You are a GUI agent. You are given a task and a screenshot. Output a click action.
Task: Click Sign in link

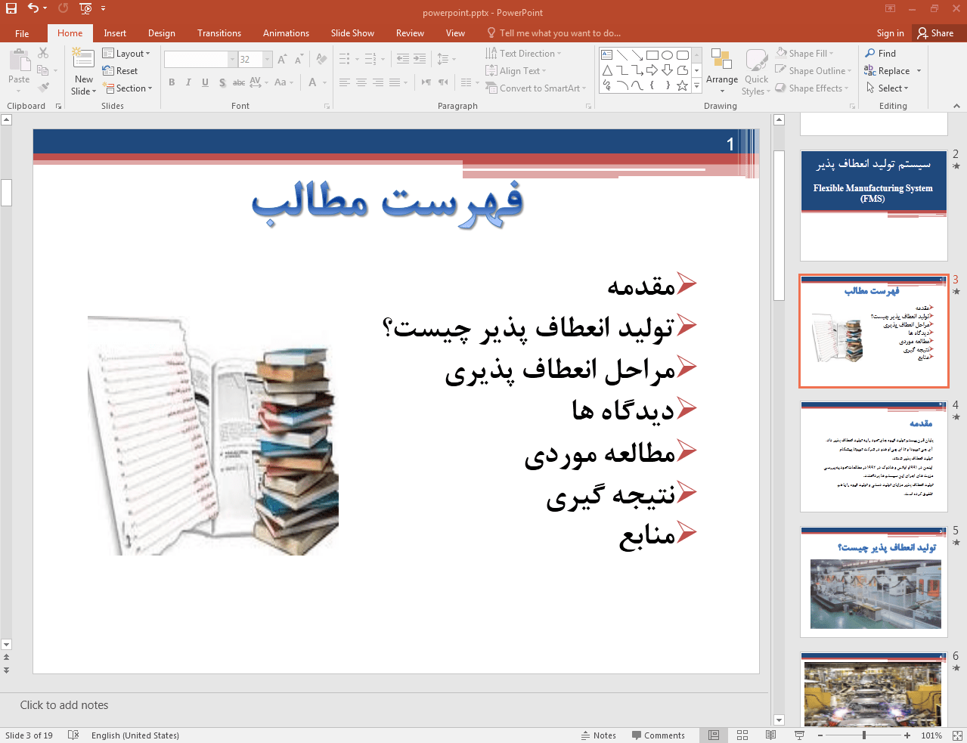click(890, 33)
